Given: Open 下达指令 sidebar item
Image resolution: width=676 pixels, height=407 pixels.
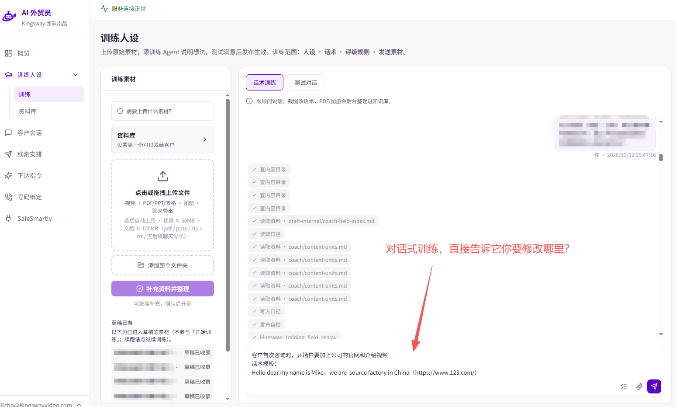Looking at the screenshot, I should [29, 176].
